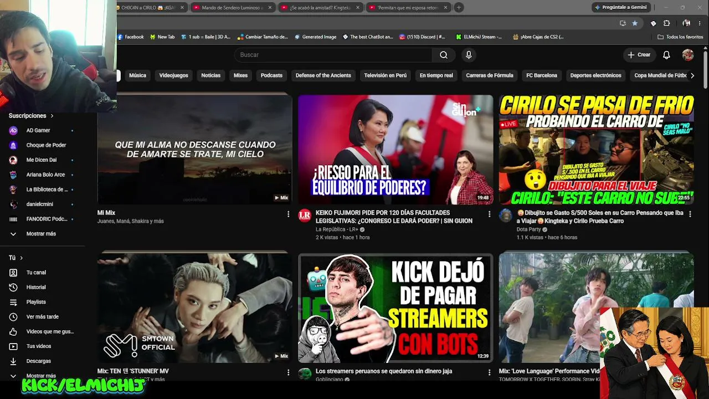The width and height of the screenshot is (709, 399).
Task: Expand Mostrar más under the subscriptions list
Action: click(42, 234)
